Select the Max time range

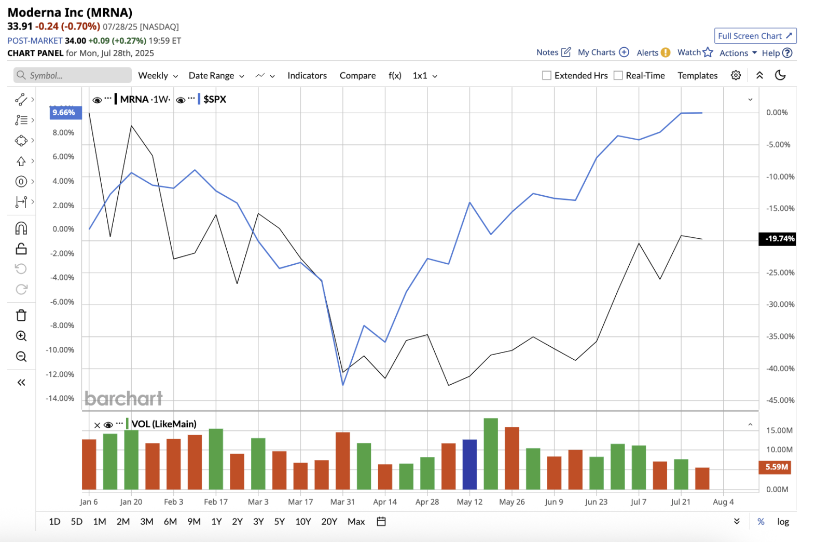click(356, 522)
